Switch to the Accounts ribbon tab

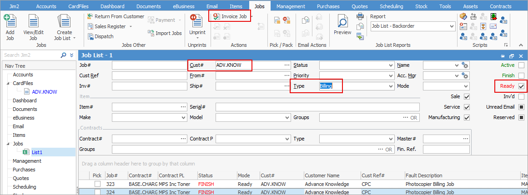[46, 6]
